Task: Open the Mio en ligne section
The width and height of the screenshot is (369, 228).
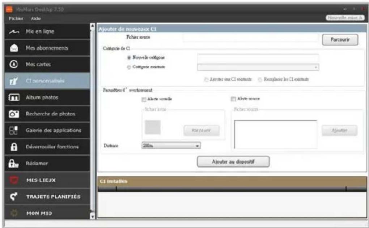Action: click(47, 31)
